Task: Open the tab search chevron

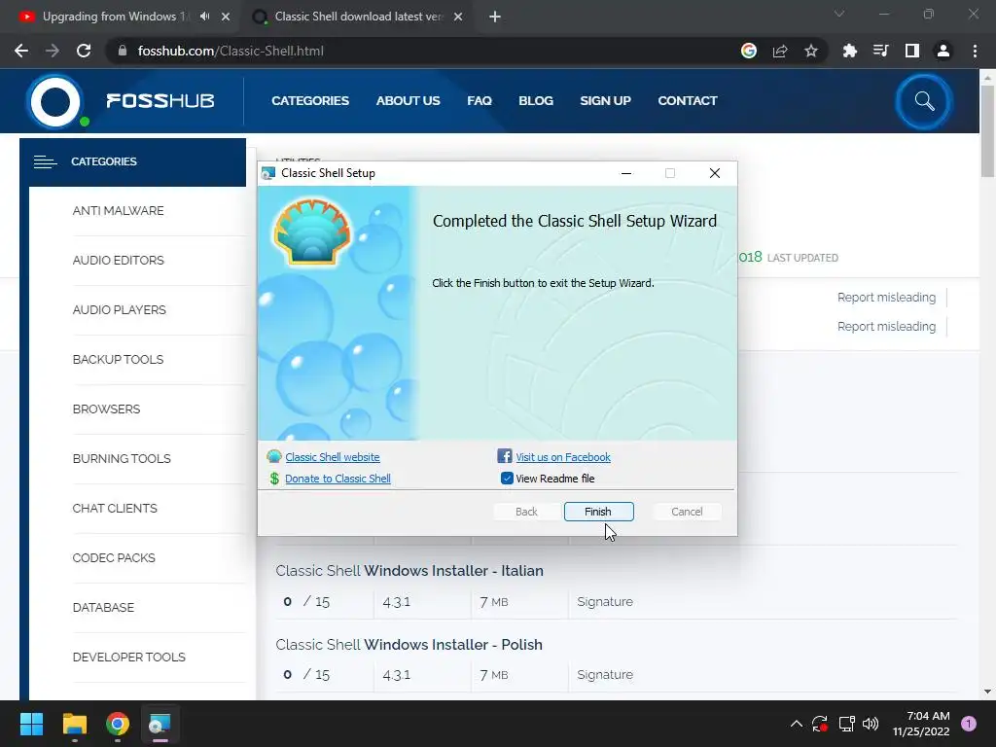Action: click(839, 14)
